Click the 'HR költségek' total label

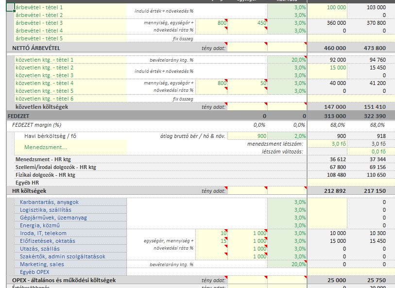(29, 191)
